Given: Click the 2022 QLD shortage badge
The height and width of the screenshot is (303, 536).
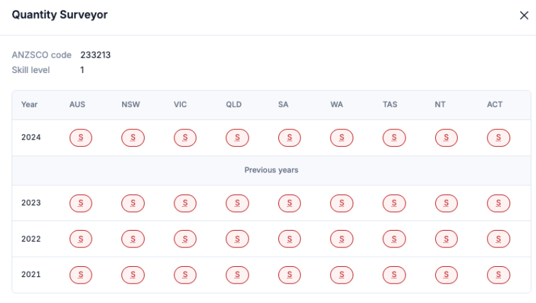Looking at the screenshot, I should pyautogui.click(x=237, y=239).
